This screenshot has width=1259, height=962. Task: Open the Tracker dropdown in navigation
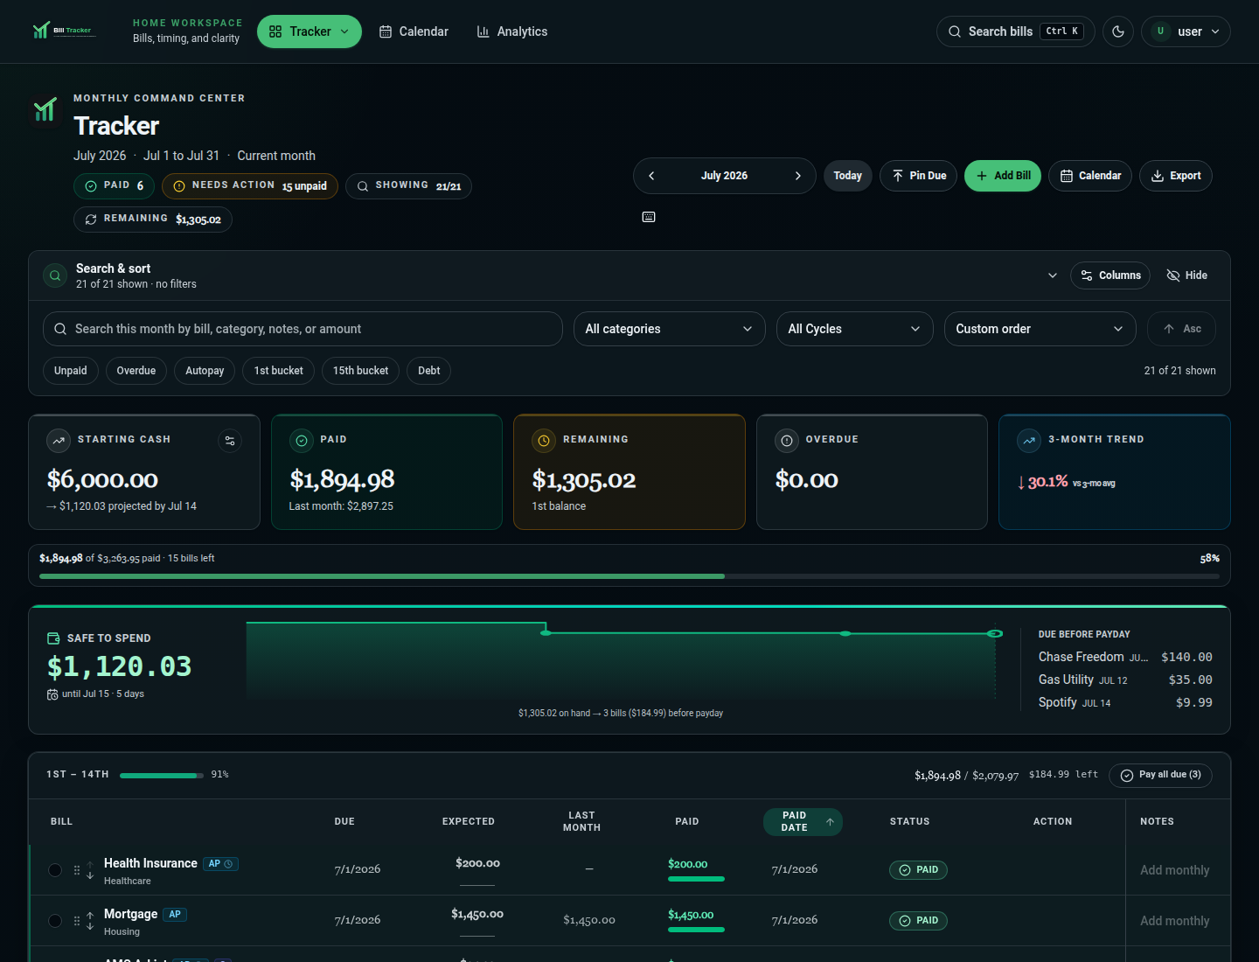coord(310,31)
